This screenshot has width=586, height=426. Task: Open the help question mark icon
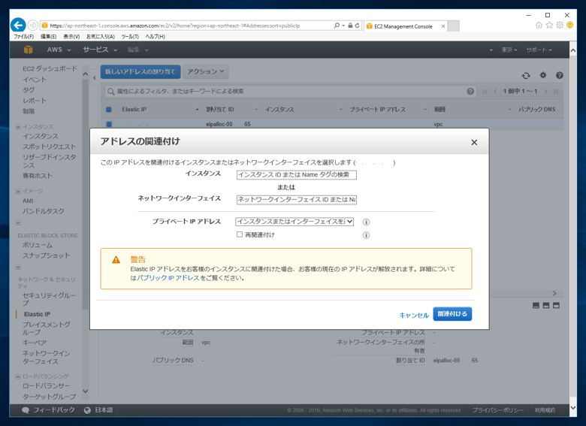click(559, 75)
